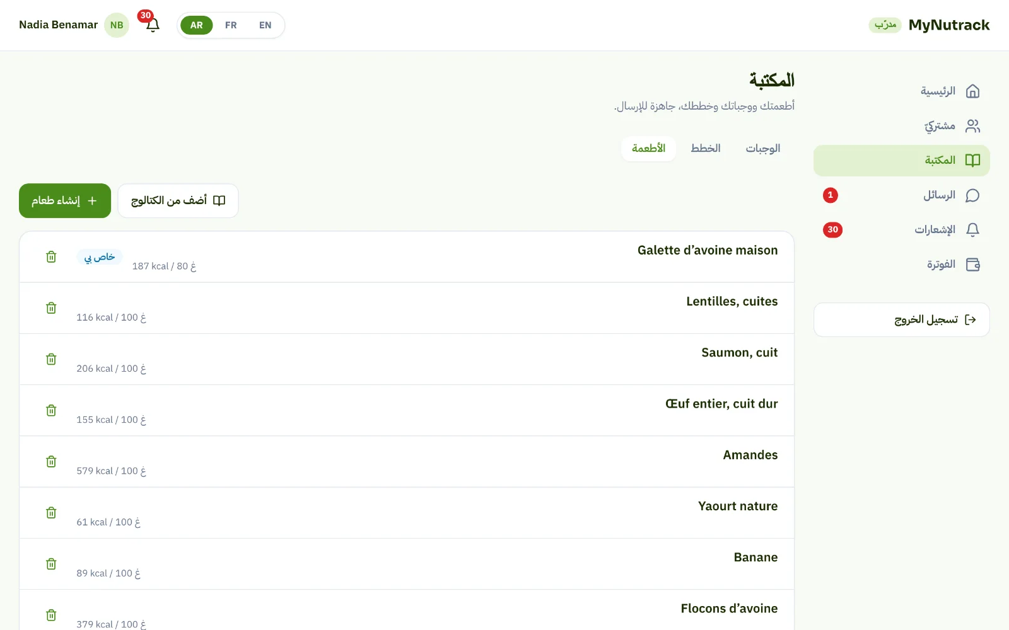Image resolution: width=1009 pixels, height=630 pixels.
Task: Click the messages chat bubble icon
Action: coord(972,195)
